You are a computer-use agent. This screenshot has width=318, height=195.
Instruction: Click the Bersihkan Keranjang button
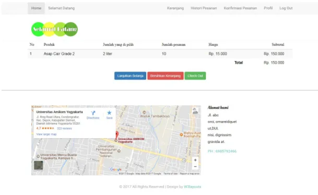166,76
